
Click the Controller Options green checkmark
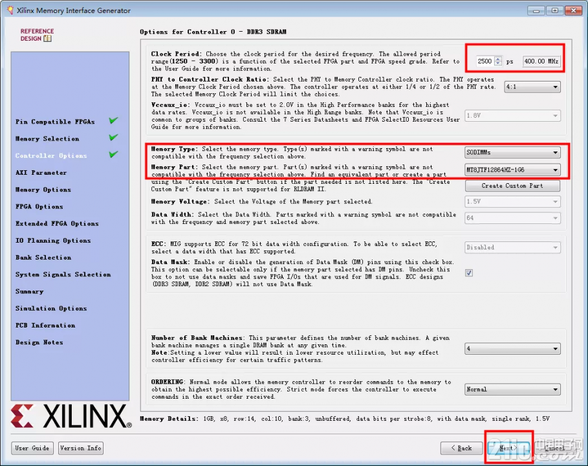(x=114, y=154)
